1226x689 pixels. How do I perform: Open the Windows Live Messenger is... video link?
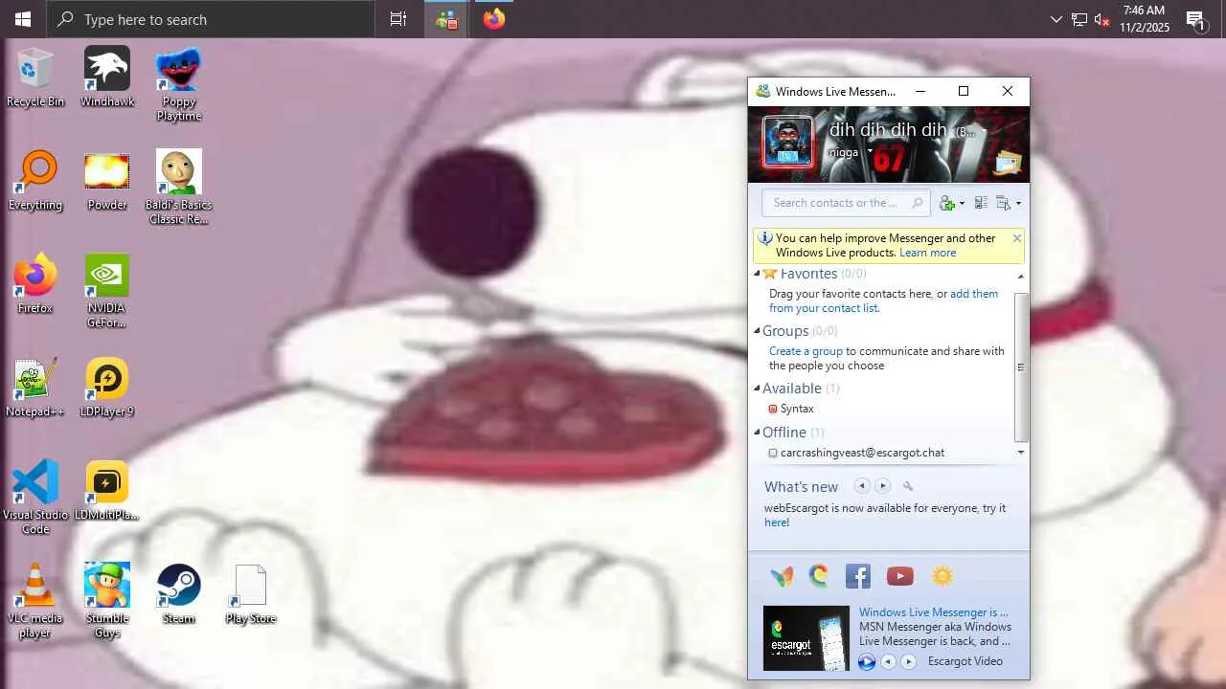934,612
